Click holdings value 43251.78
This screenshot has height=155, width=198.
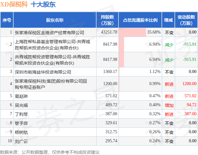(109, 32)
